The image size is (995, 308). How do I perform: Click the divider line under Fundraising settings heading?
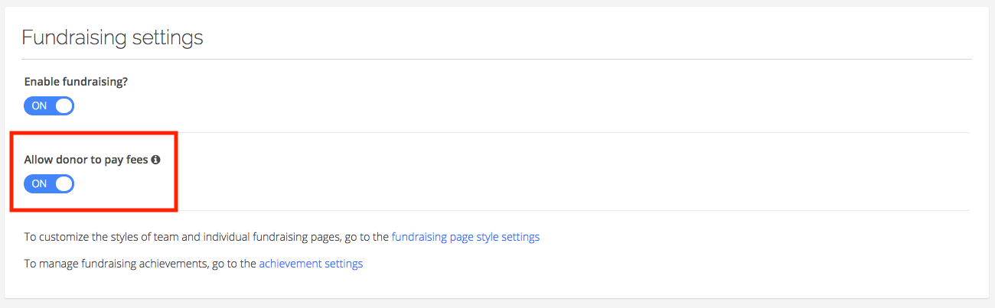tap(496, 59)
